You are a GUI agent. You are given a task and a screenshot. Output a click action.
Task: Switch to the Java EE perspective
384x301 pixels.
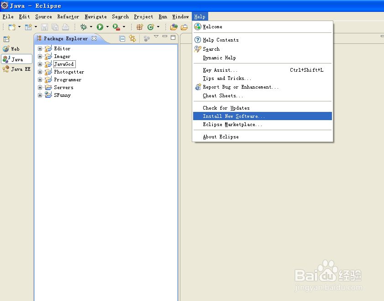pos(16,69)
